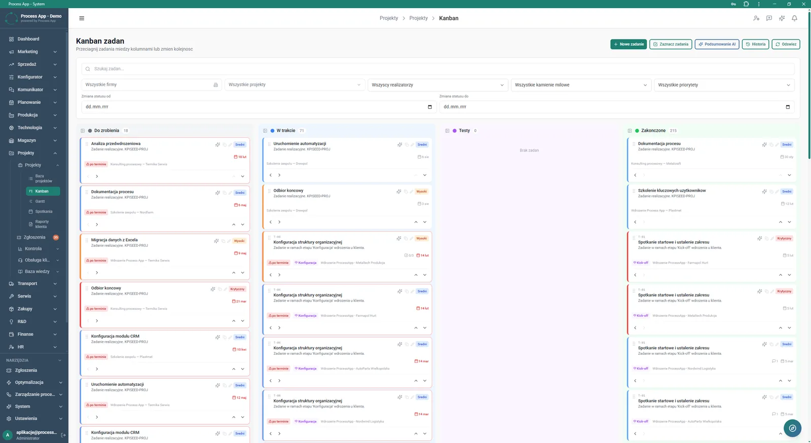Open the Wszystkie priorytety dropdown
This screenshot has height=443, width=811.
click(x=724, y=85)
